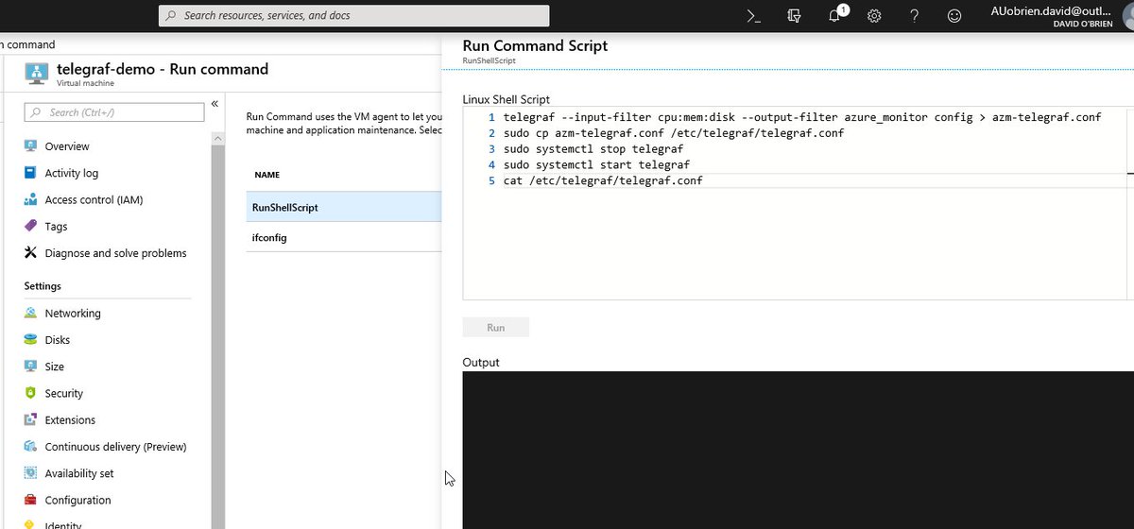Image resolution: width=1134 pixels, height=529 pixels.
Task: Open the Disks text link
Action: [58, 340]
